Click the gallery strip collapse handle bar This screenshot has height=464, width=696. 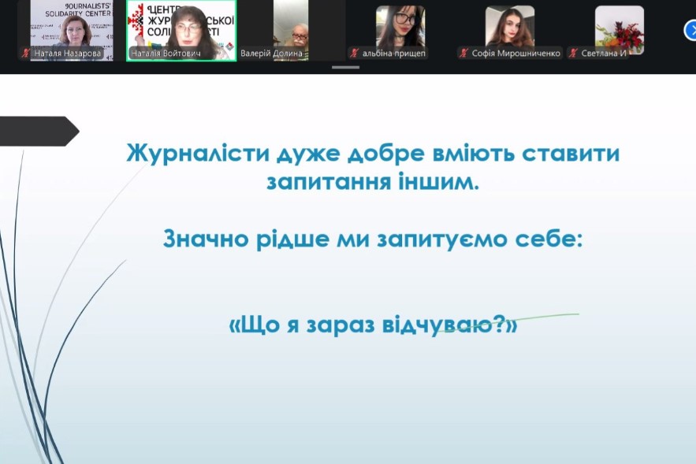pyautogui.click(x=345, y=68)
